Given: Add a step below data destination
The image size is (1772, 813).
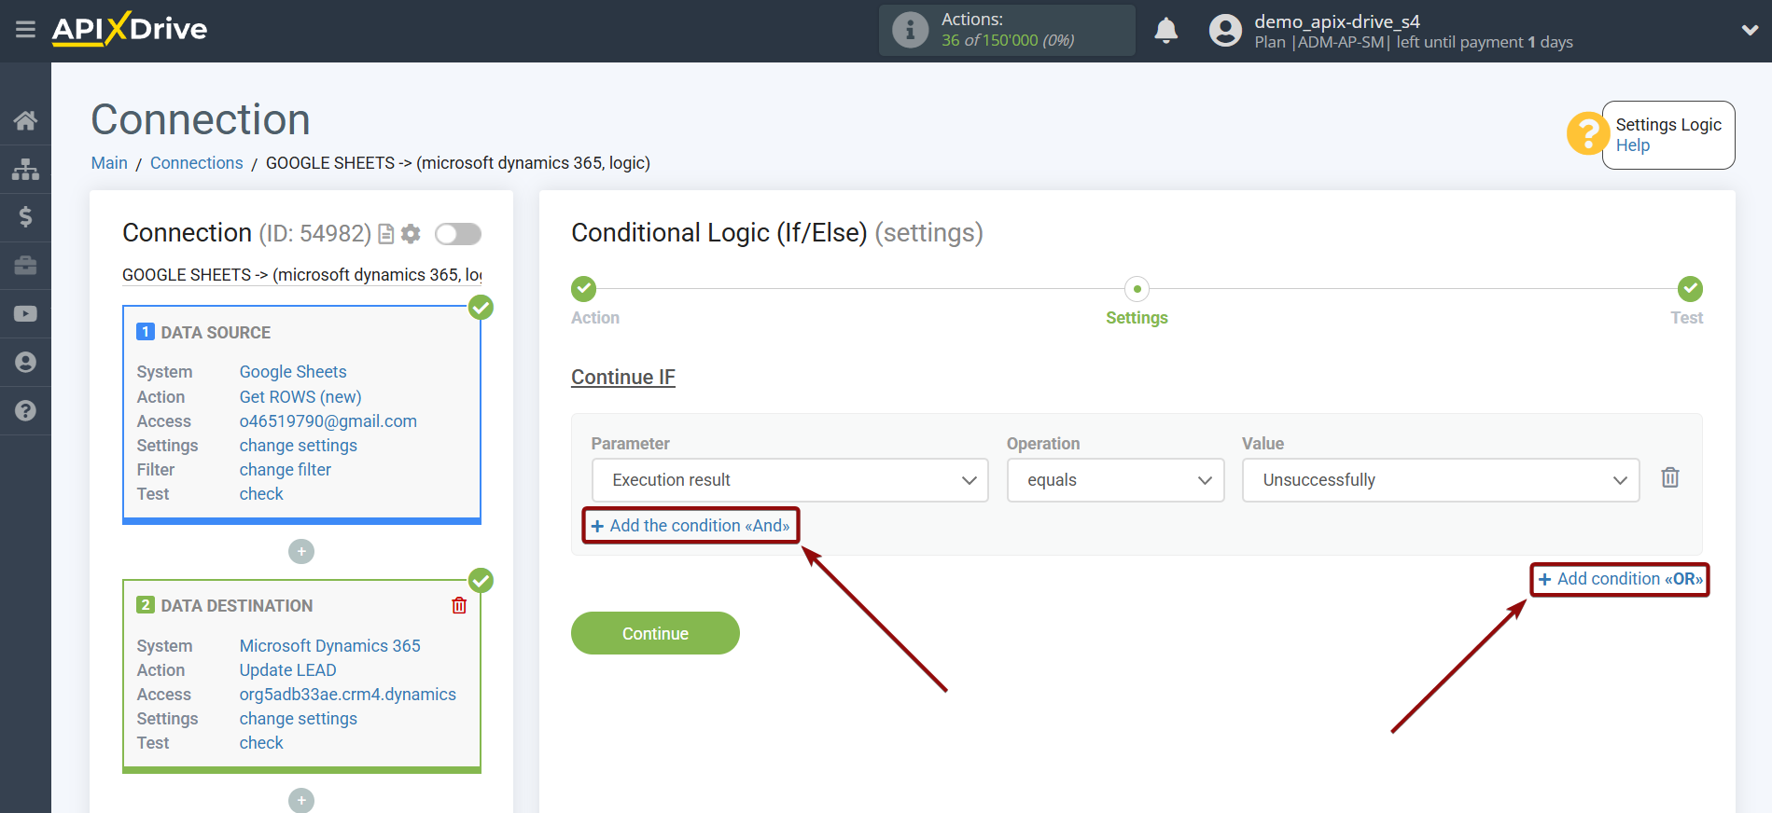Looking at the screenshot, I should (x=301, y=800).
